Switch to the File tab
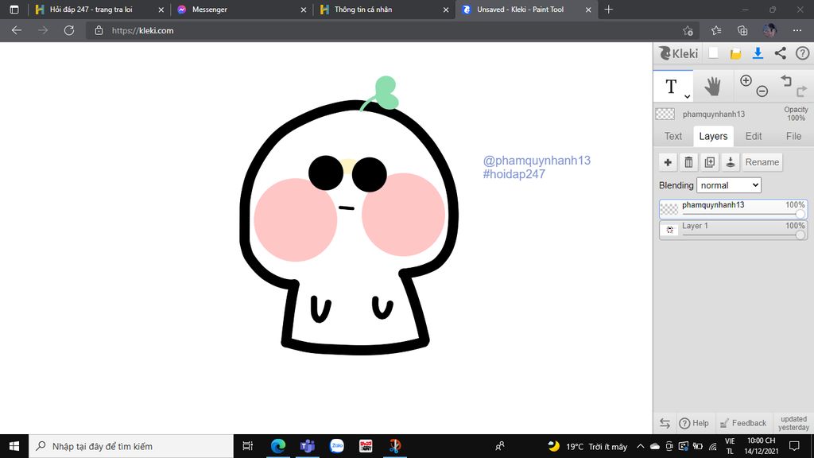 pyautogui.click(x=793, y=136)
